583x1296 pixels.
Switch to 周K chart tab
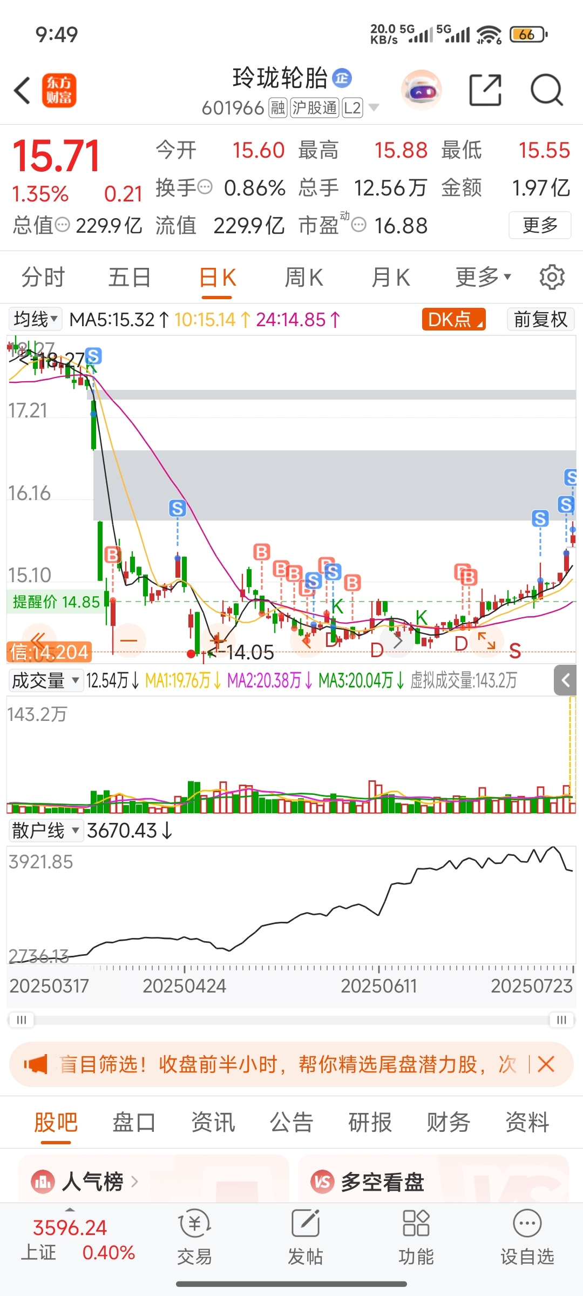click(304, 278)
